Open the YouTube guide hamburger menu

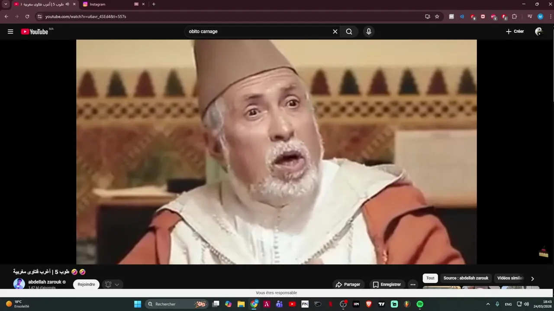coord(10,32)
